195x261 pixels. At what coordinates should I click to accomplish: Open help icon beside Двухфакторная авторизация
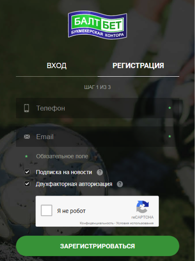point(120,184)
